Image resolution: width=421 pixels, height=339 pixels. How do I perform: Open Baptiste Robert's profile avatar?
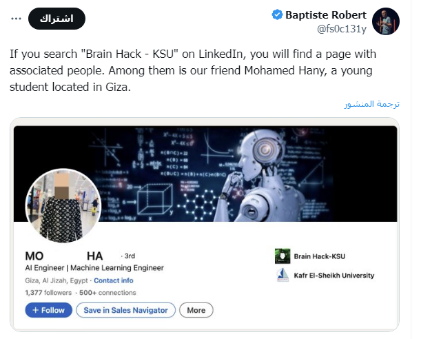click(x=386, y=21)
